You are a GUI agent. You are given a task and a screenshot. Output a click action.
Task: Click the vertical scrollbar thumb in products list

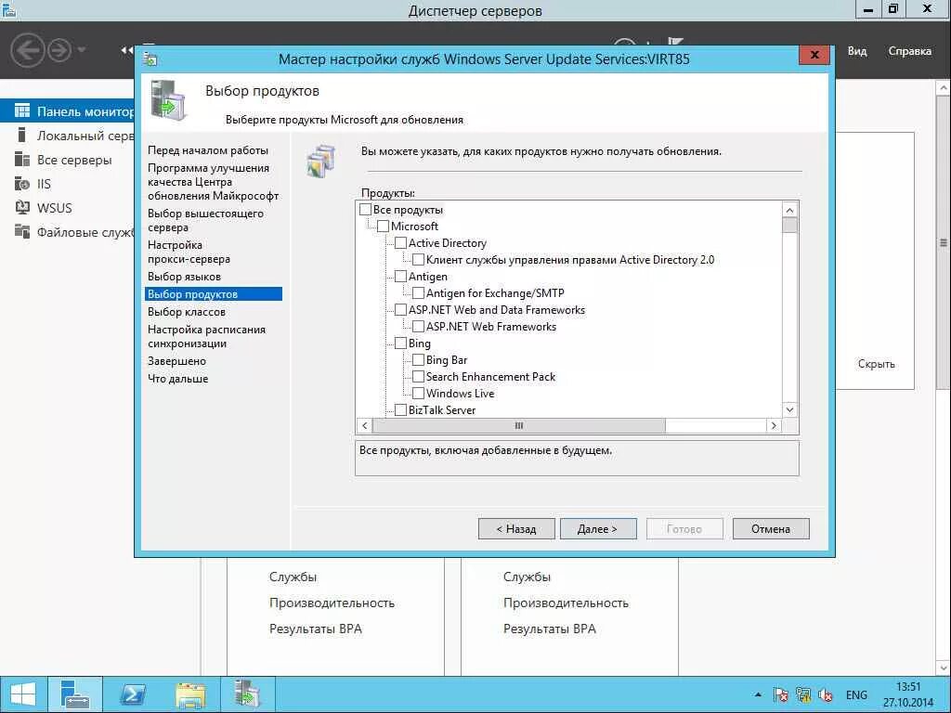click(x=789, y=226)
